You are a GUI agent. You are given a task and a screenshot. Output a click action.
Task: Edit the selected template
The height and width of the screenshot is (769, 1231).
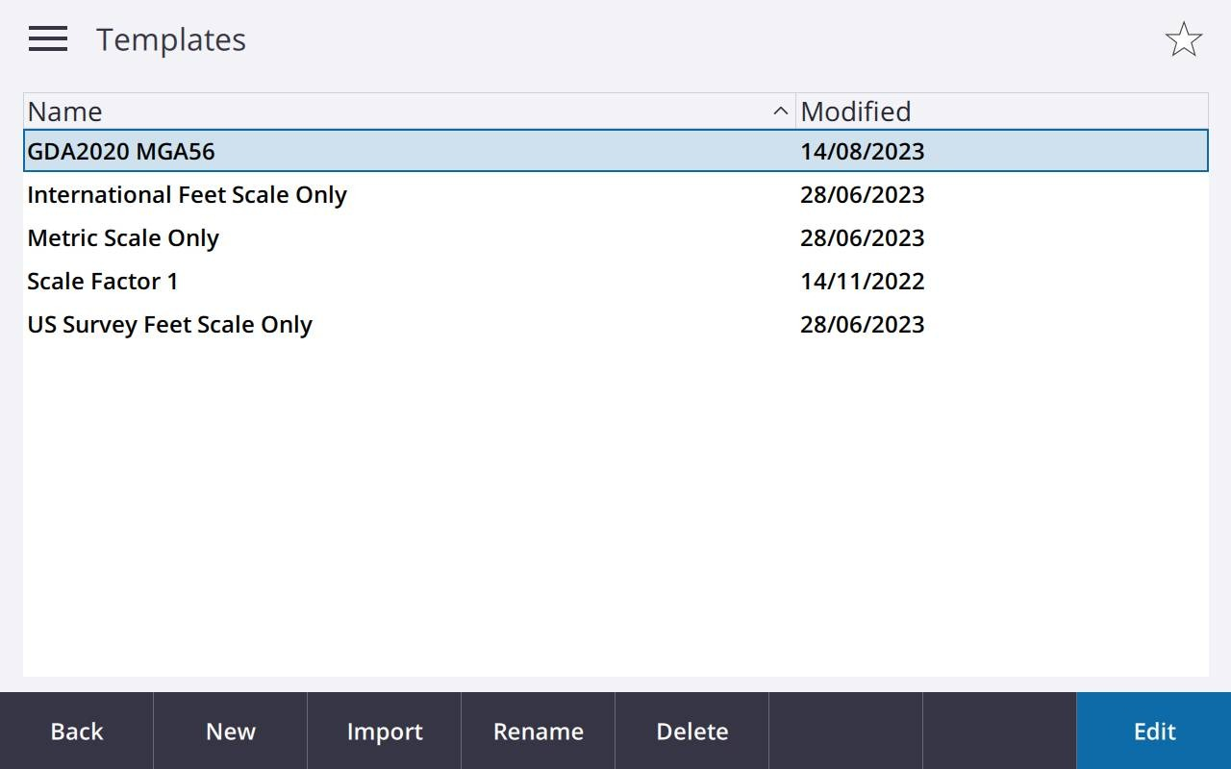pyautogui.click(x=1154, y=731)
